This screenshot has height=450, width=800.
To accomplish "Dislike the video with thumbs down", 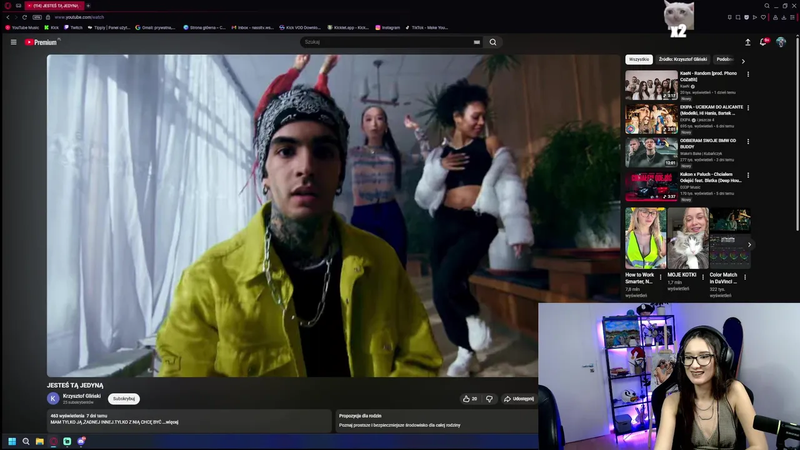I will (x=489, y=399).
